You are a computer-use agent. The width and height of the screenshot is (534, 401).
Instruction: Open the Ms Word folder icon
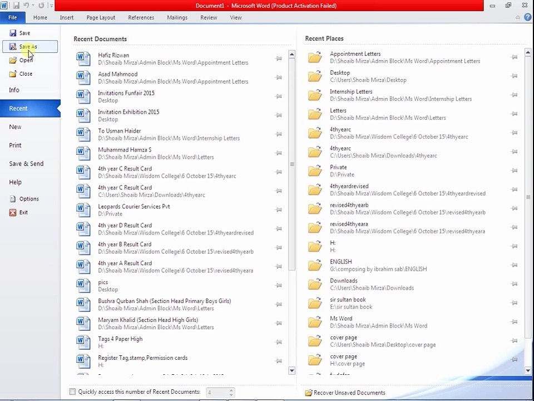[315, 322]
